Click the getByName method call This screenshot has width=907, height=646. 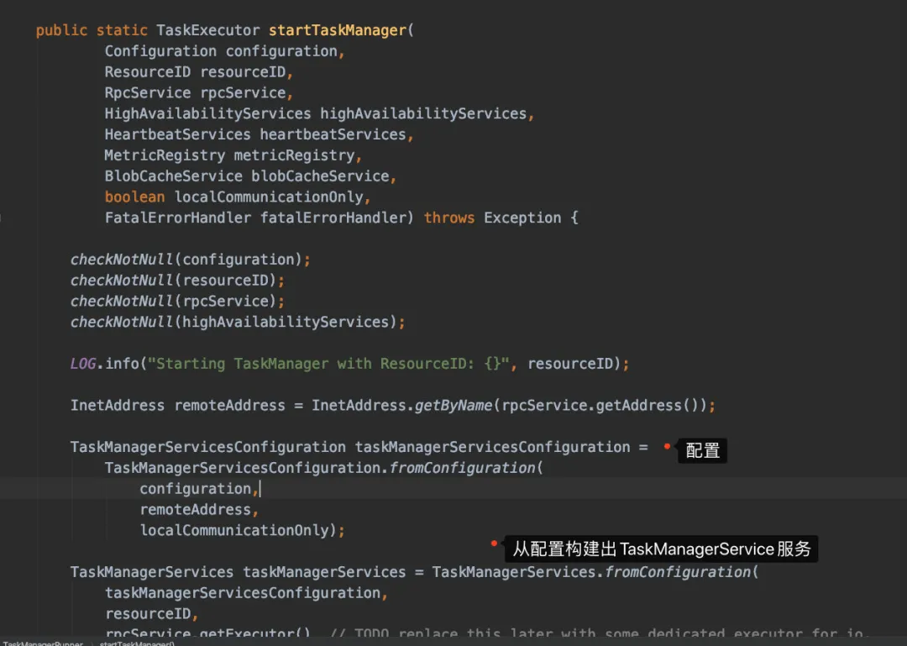pos(453,405)
